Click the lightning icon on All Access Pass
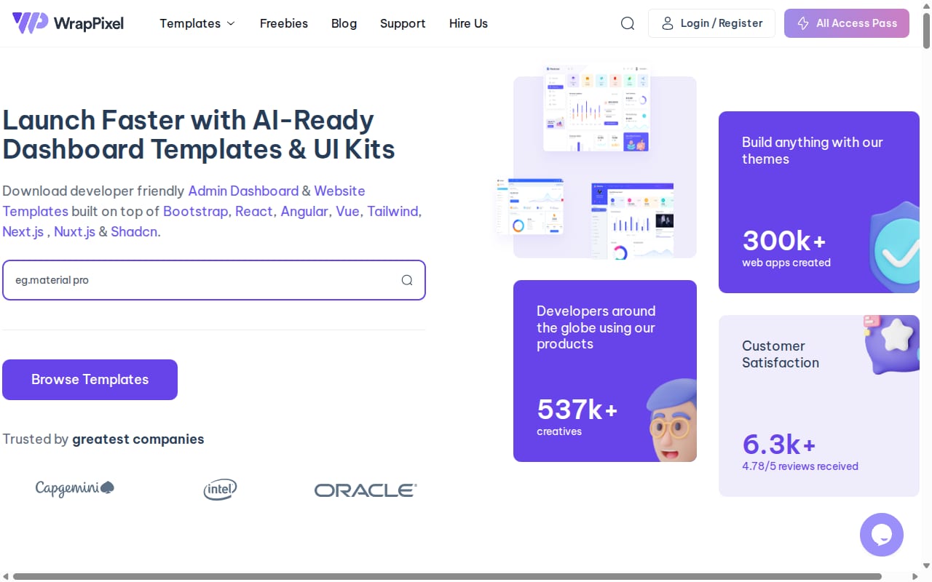Image resolution: width=932 pixels, height=582 pixels. [x=803, y=23]
